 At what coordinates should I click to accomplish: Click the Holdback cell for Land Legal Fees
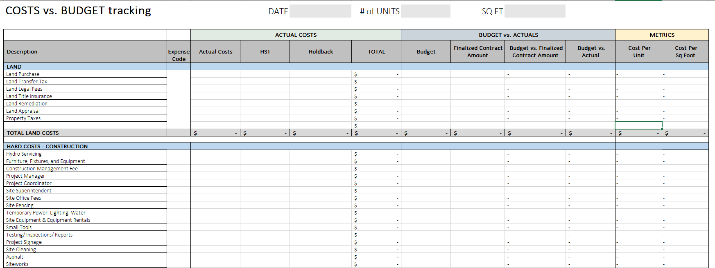[321, 89]
